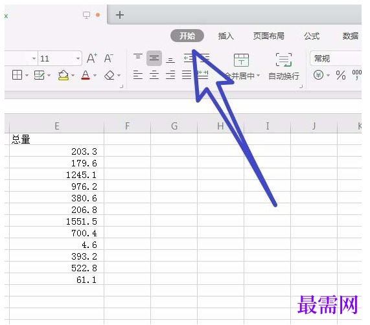Viewport: 370px width, 325px height.
Task: Toggle vertical middle alignment
Action: [x=154, y=58]
